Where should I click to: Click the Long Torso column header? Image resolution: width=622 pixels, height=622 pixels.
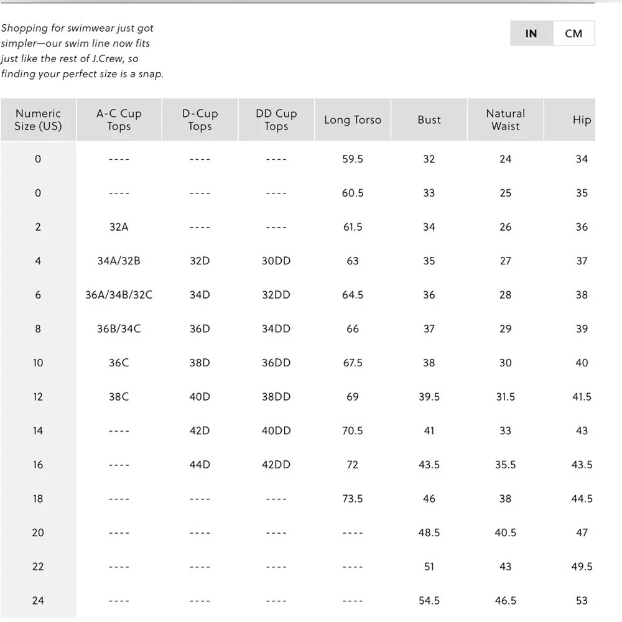click(x=353, y=120)
